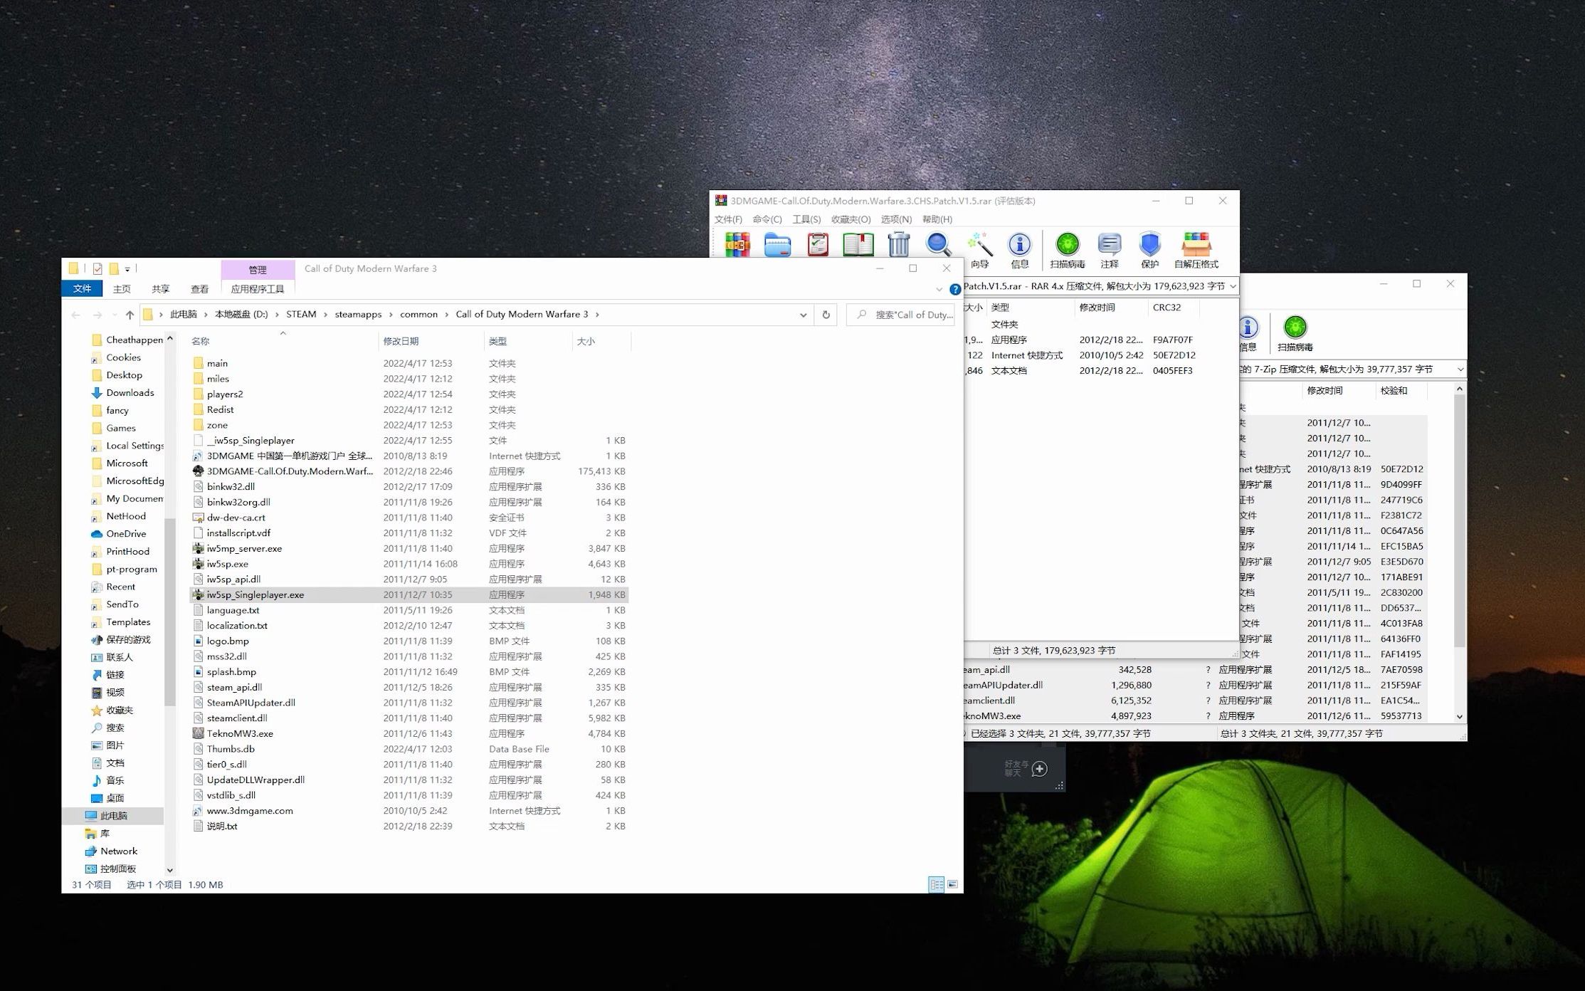1585x991 pixels.
Task: Select the TeknoMW3.exe file
Action: click(409, 733)
